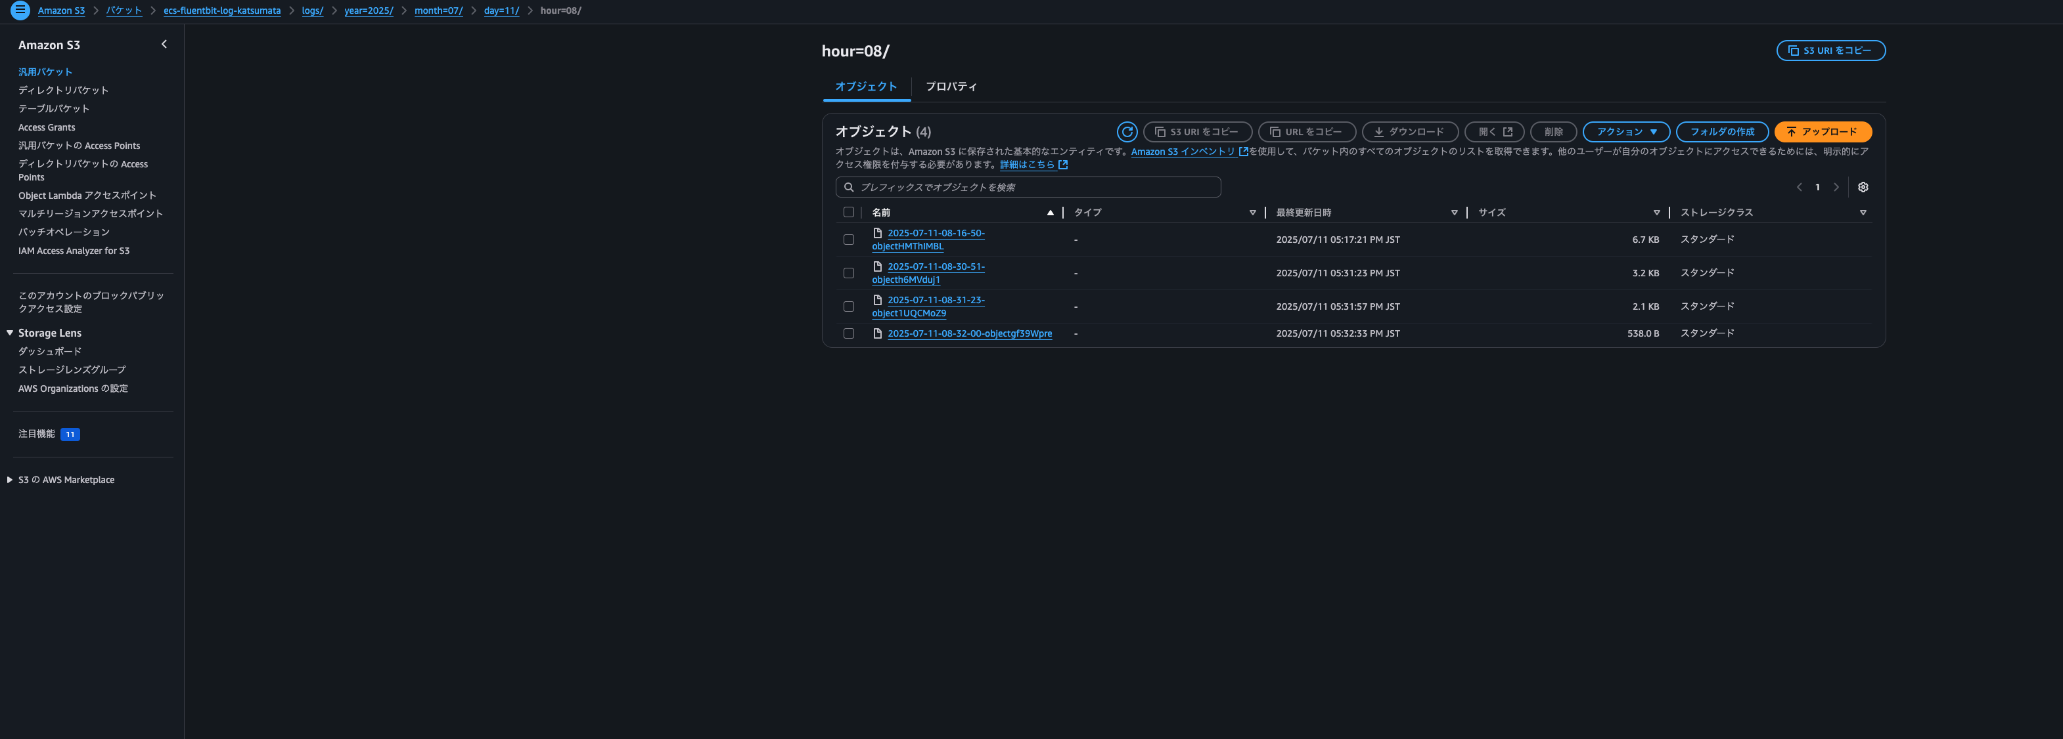Screen dimensions: 2063x739
Task: Switch to the プロパティ tab
Action: click(x=951, y=87)
